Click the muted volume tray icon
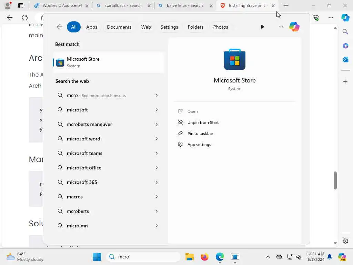Viewport: 353px width, 265px height. (299, 257)
